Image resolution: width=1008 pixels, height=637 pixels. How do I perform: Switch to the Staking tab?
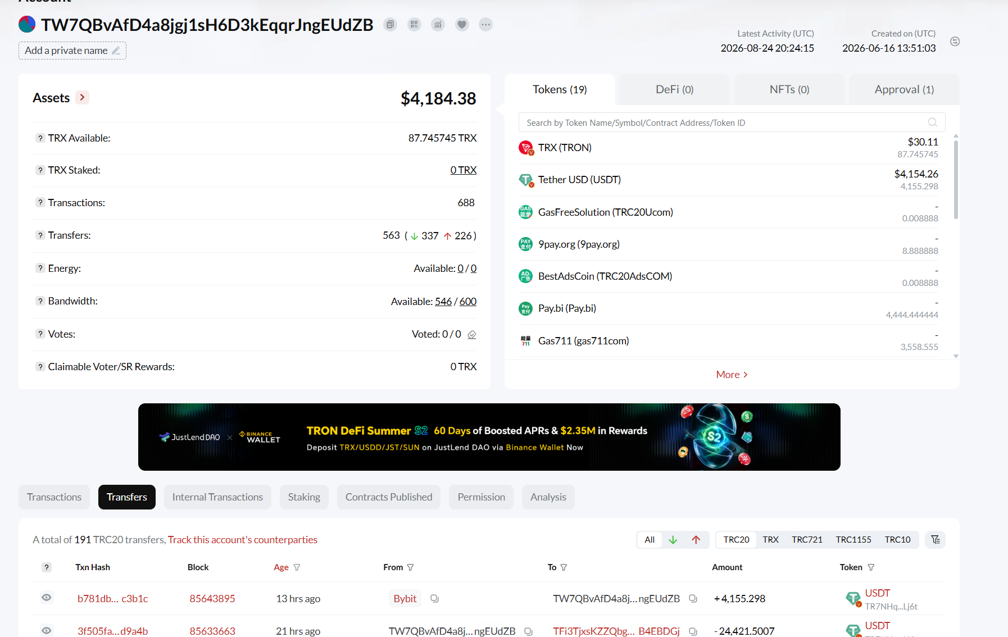pyautogui.click(x=304, y=497)
